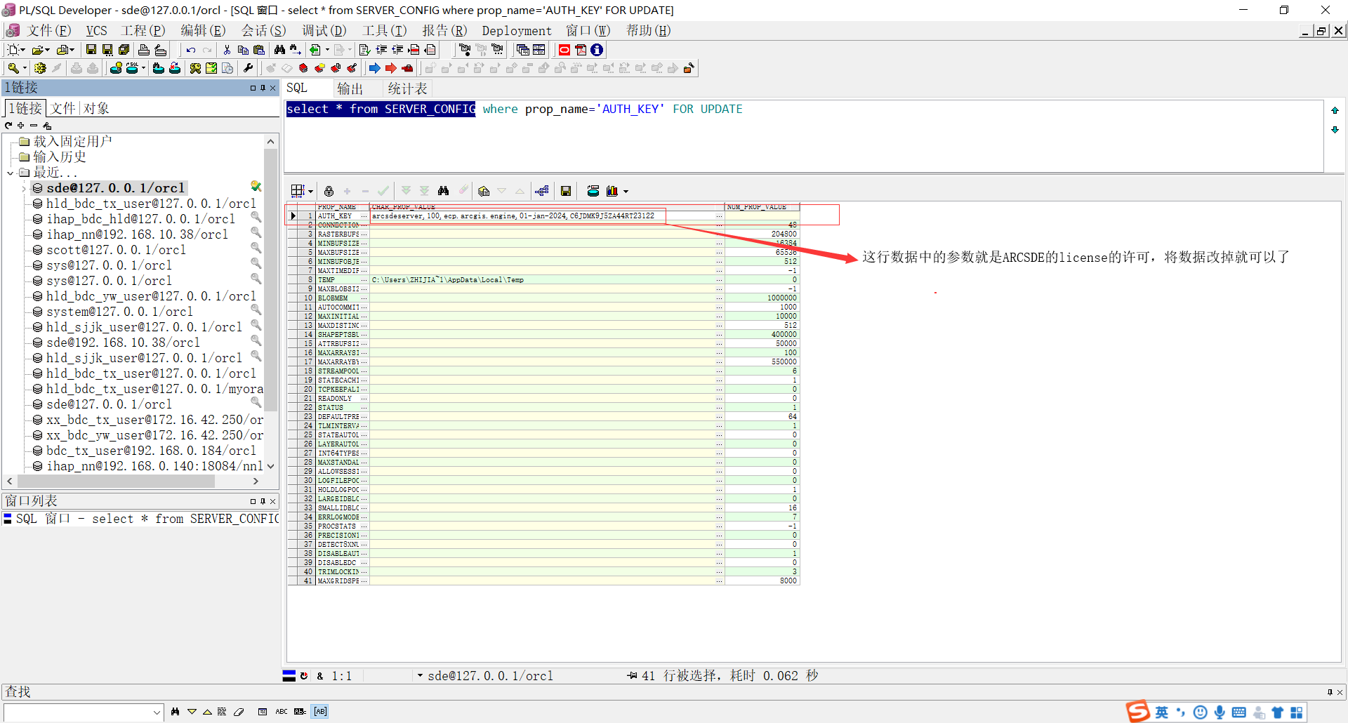Click the Undo arrow icon
This screenshot has width=1348, height=723.
191,50
